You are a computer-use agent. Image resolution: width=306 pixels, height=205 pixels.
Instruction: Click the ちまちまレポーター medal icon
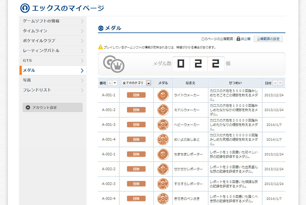tap(163, 154)
